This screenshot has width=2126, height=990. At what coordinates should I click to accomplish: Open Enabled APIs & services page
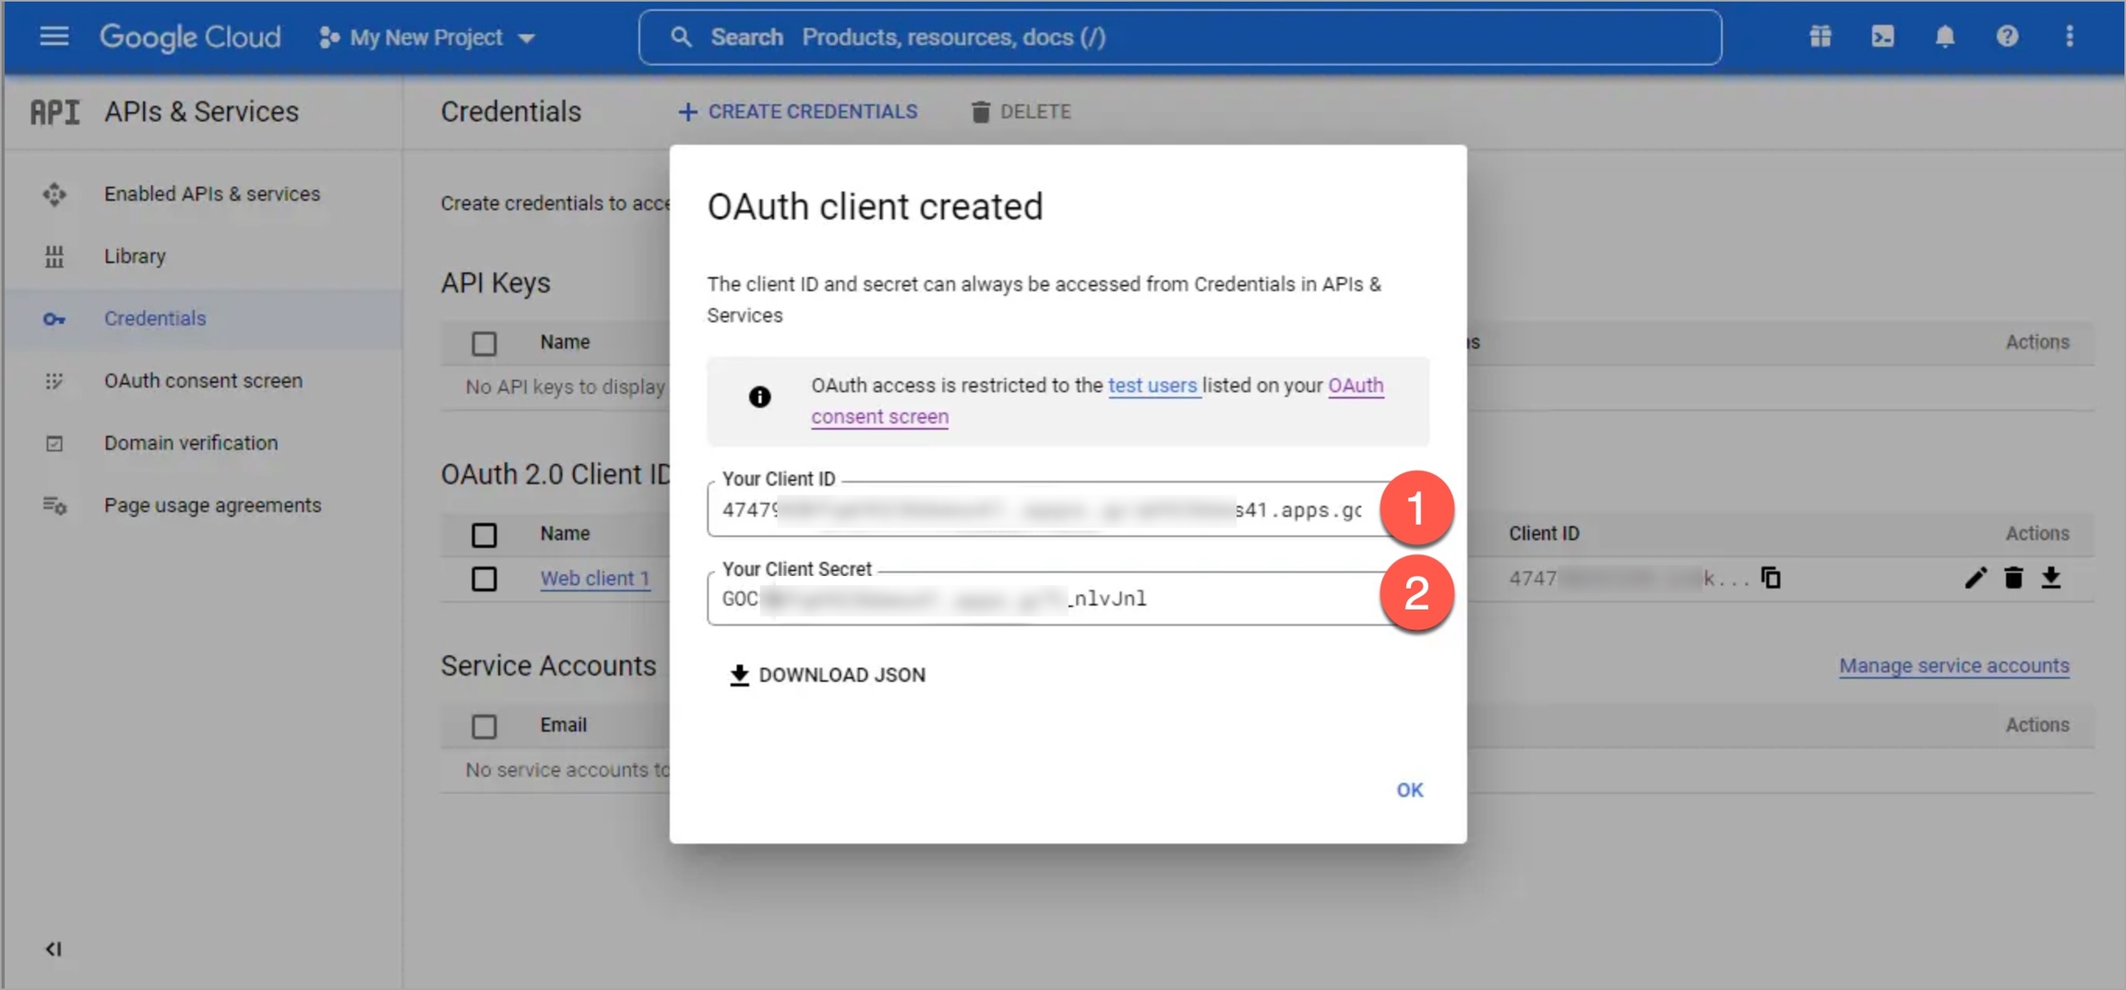pyautogui.click(x=211, y=194)
